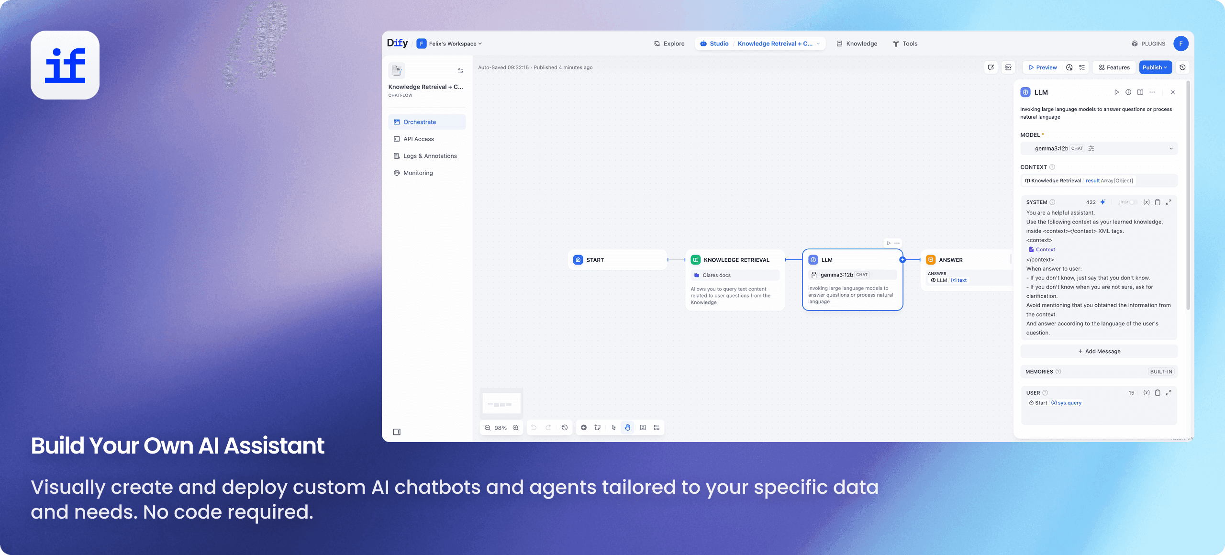Open the Plugins page

coord(1148,44)
